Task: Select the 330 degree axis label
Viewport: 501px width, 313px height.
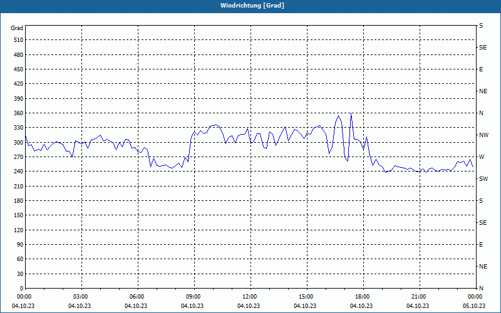Action: 19,128
